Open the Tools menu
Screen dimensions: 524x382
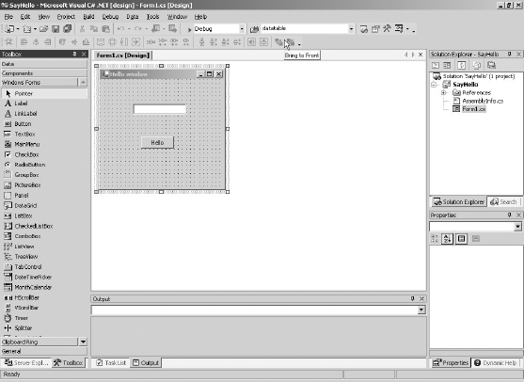(x=152, y=17)
